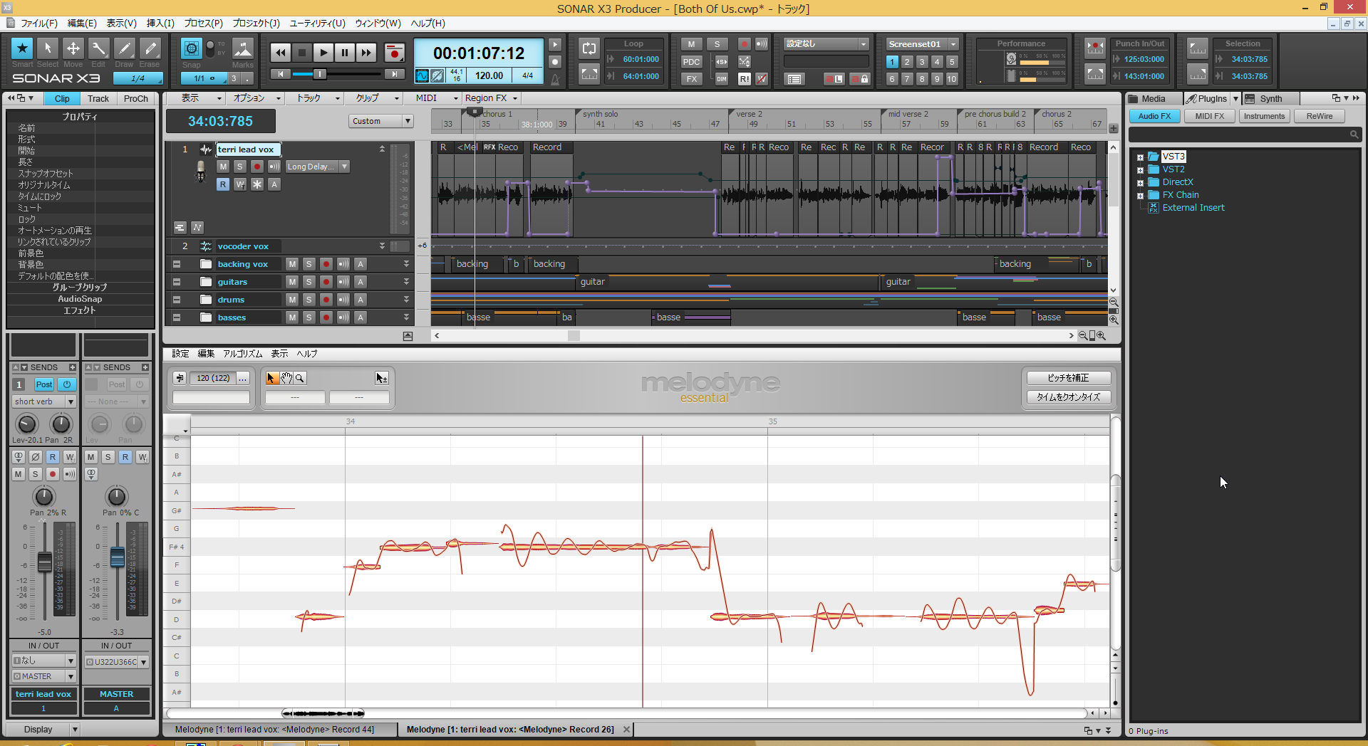Select the Melodyne zoom magnifier tool
Screen dimensions: 1368x746
click(x=300, y=378)
